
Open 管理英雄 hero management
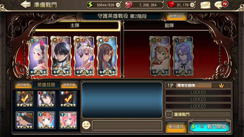tap(69, 85)
